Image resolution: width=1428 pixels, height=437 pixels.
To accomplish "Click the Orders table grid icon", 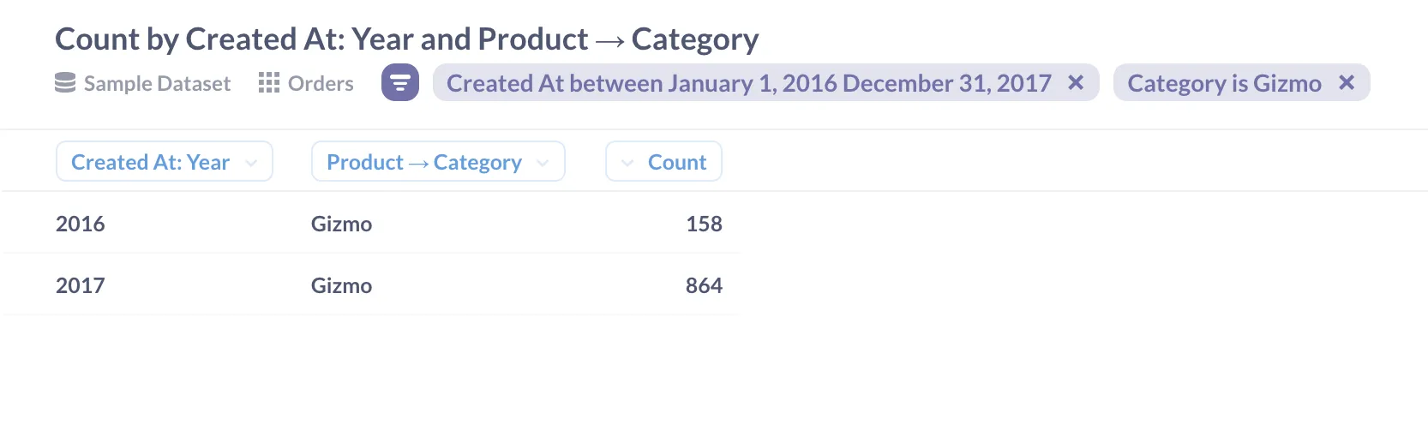I will 269,83.
